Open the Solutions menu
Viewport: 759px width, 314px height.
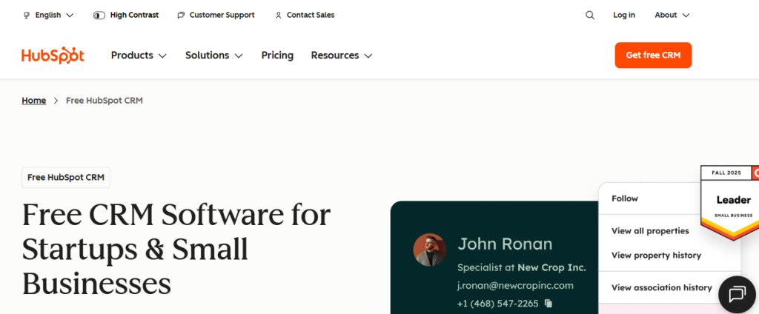click(213, 56)
